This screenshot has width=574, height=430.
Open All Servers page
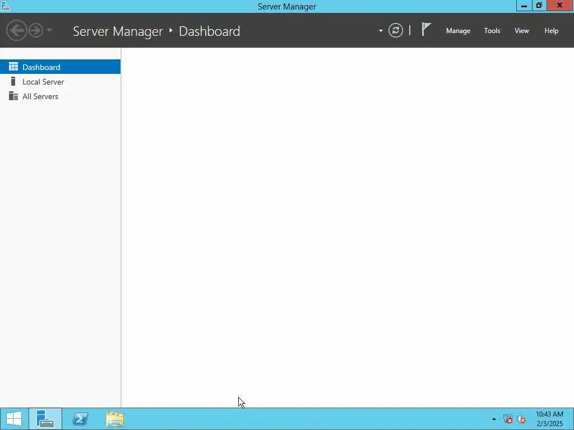click(60, 96)
